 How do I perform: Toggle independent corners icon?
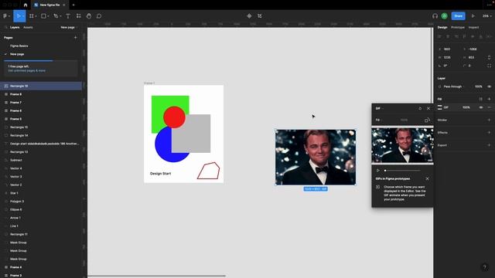click(489, 66)
